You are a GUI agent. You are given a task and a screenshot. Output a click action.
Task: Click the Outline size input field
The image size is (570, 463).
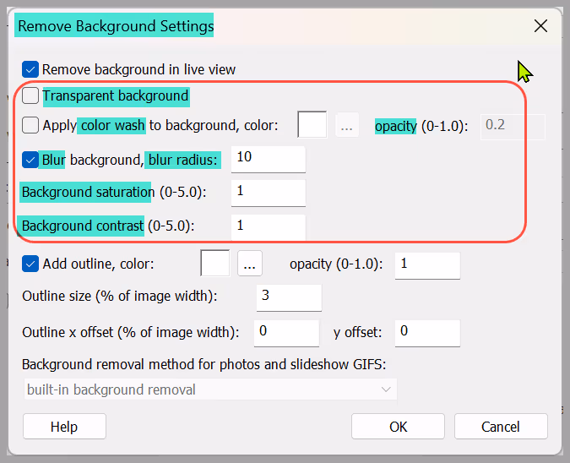[x=289, y=298]
